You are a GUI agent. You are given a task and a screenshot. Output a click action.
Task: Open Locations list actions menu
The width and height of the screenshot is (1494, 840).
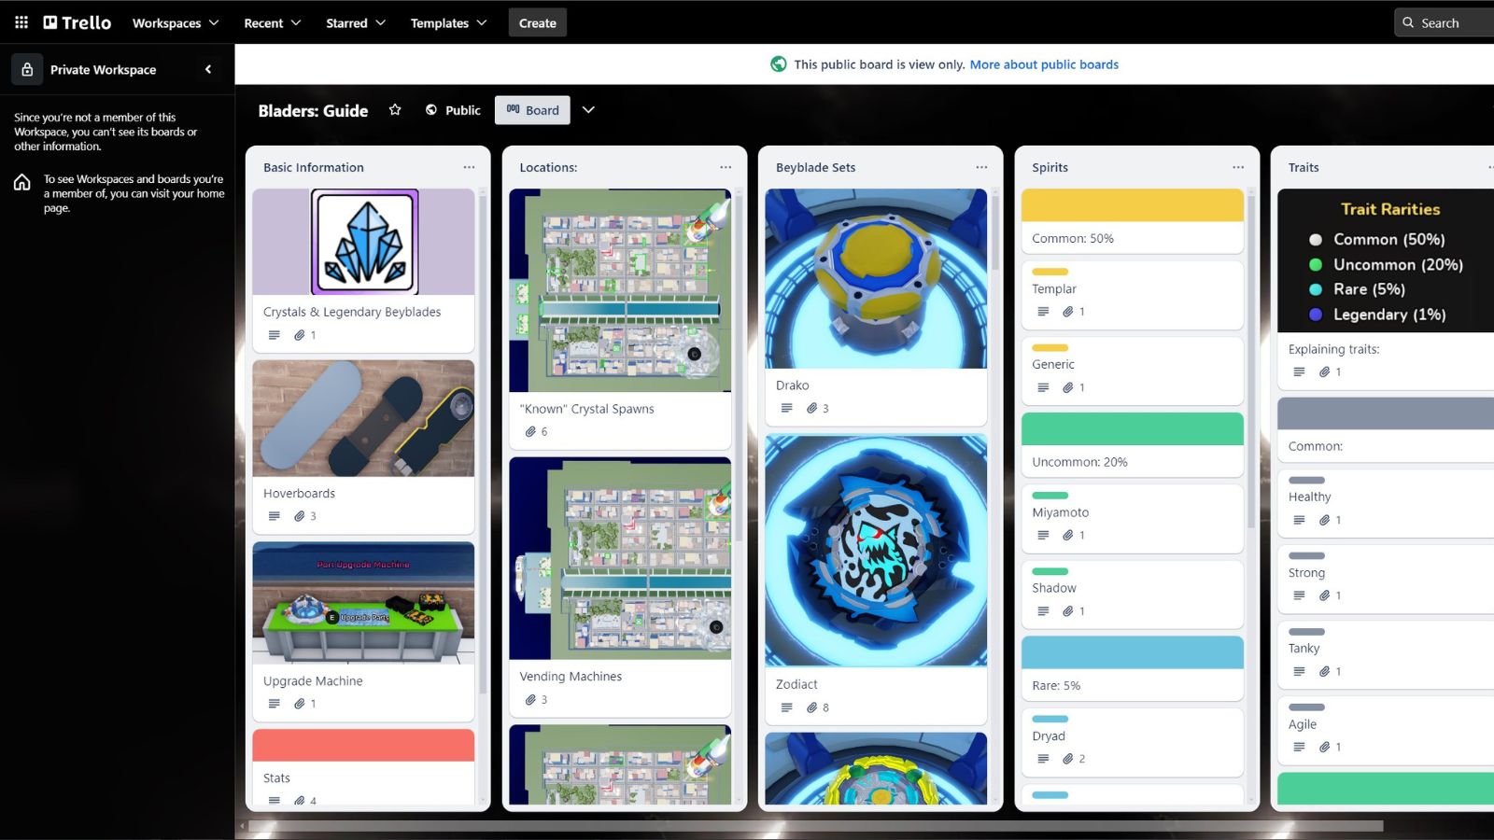pos(726,167)
